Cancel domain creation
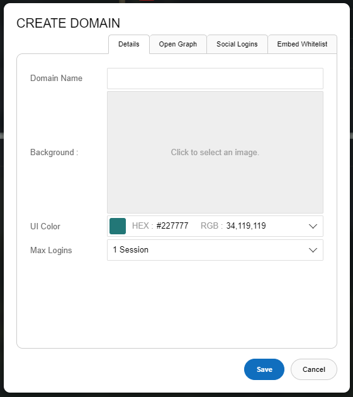This screenshot has width=353, height=397. pos(314,369)
